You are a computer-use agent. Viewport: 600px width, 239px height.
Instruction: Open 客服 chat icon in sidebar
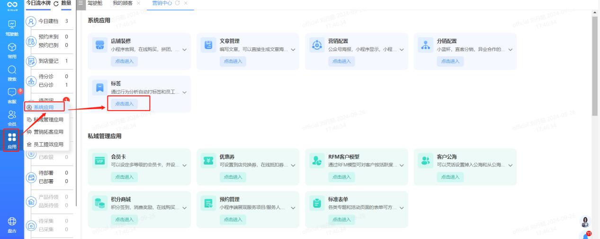point(12,93)
